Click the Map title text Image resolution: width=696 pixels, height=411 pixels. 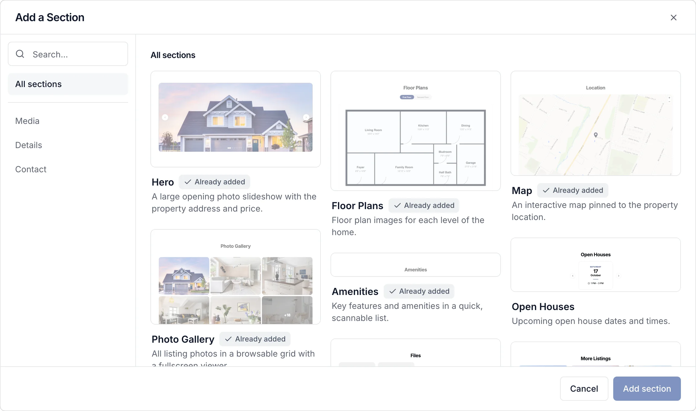pyautogui.click(x=522, y=191)
